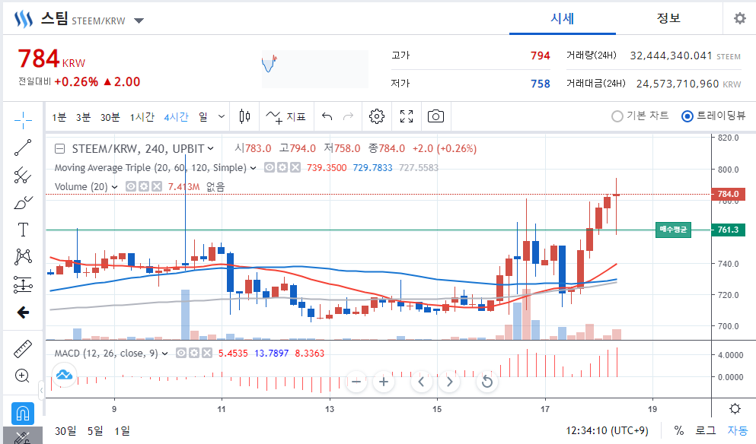Screen dimensions: 756x444
Task: Select the long position prediction tool
Action: 23,284
